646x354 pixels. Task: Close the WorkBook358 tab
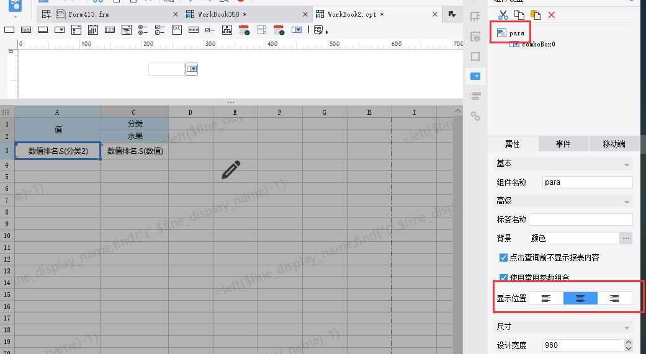point(305,14)
